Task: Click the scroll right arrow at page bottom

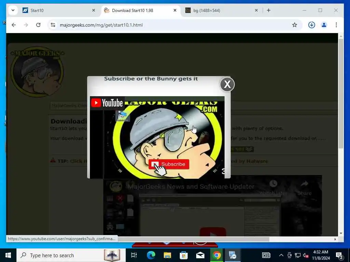Action: [335, 239]
